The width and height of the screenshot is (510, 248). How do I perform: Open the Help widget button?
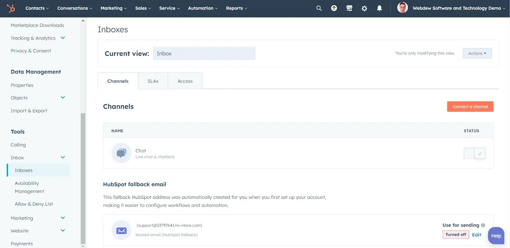(x=496, y=236)
